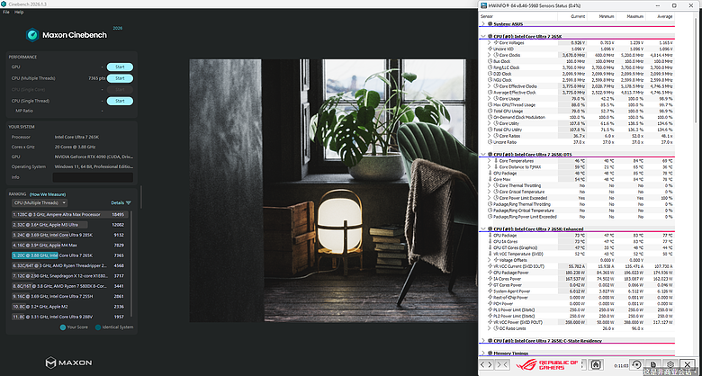Click clock icon beside Ring/LLC Clock

click(490, 67)
